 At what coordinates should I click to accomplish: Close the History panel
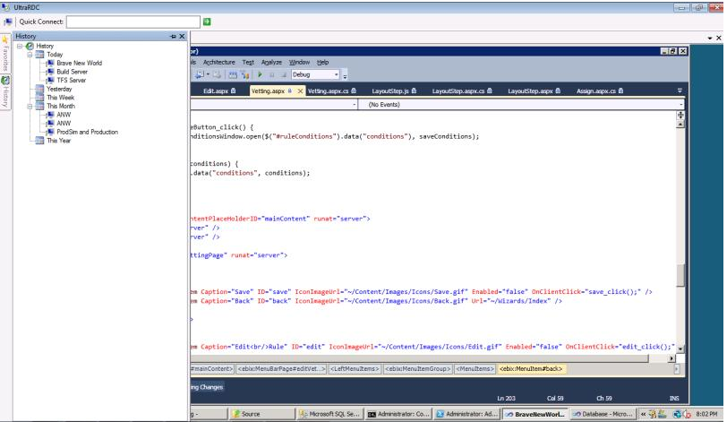pyautogui.click(x=182, y=36)
